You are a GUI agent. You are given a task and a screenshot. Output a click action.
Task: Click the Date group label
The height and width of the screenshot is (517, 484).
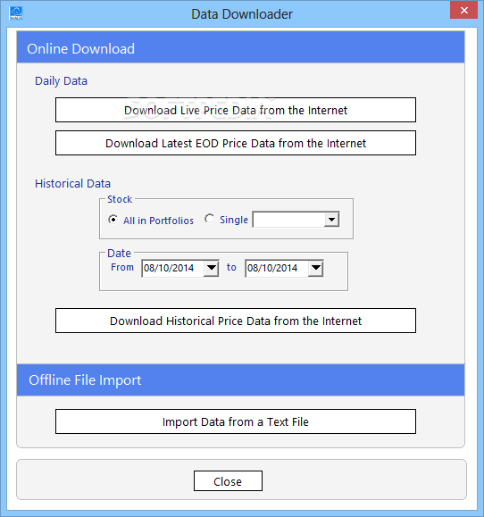point(119,254)
